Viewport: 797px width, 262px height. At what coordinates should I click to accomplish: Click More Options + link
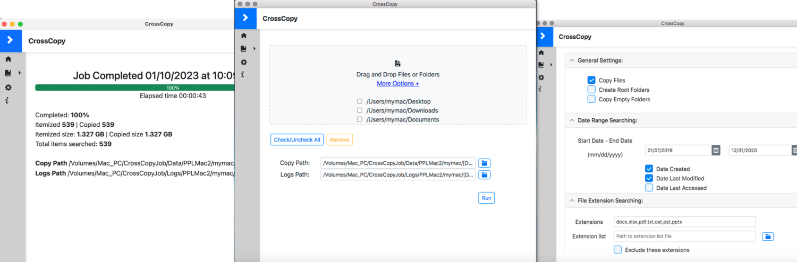coord(398,83)
